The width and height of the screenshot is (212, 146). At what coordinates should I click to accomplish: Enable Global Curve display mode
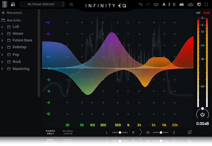(68, 132)
